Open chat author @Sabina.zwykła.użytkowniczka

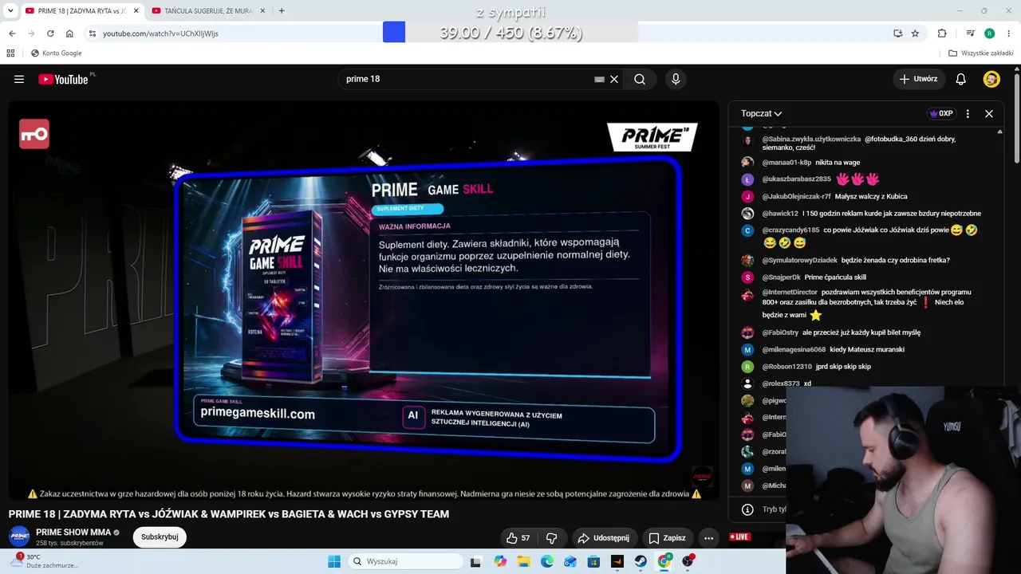811,139
